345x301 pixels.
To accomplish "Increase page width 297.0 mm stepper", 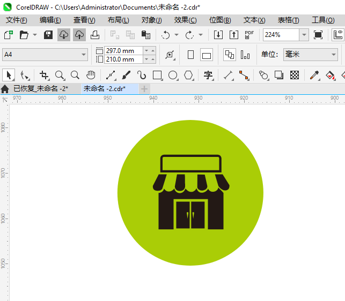I will (153, 51).
